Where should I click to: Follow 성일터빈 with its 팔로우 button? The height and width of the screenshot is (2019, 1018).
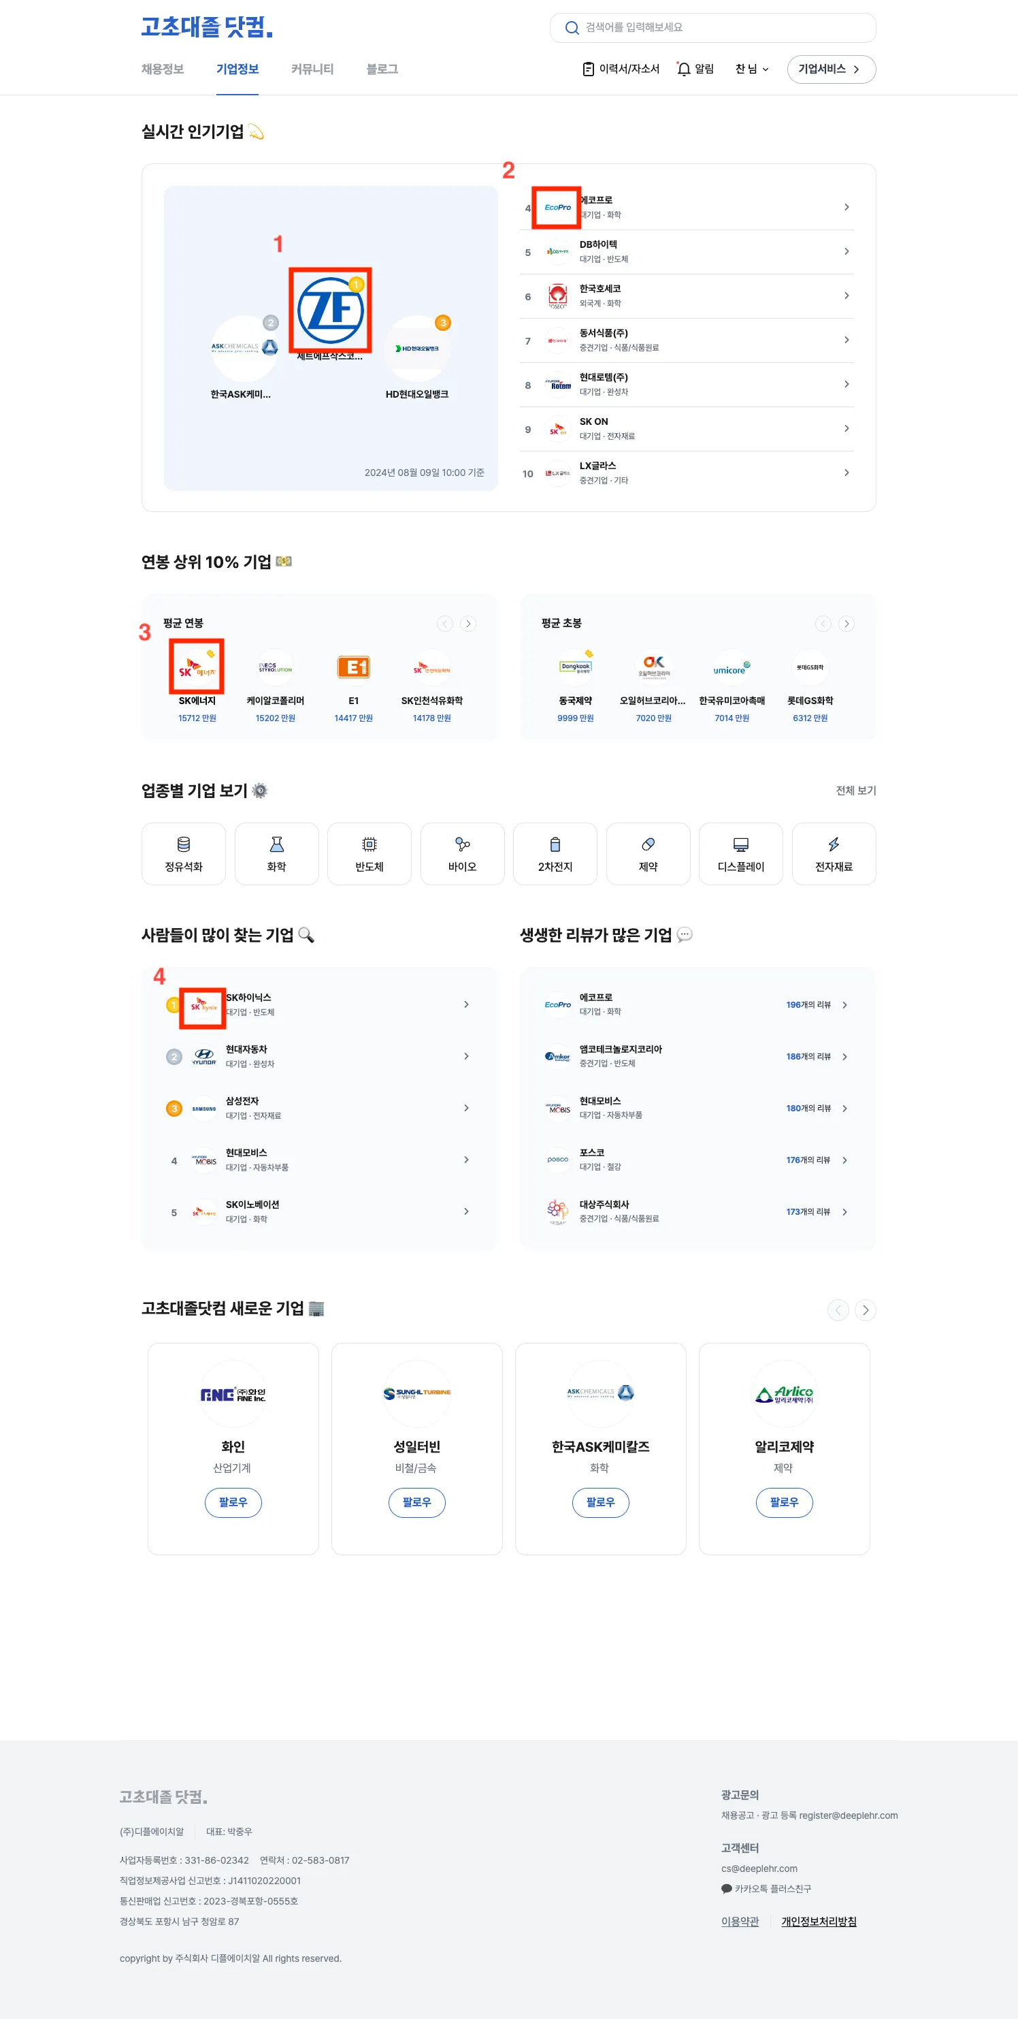point(416,1502)
